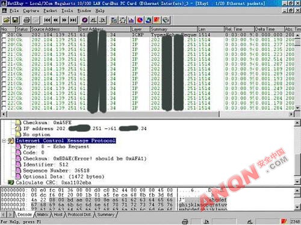301x225 pixels.
Task: Tick the checkbox of the ICMP packet row
Action: [x=4, y=35]
